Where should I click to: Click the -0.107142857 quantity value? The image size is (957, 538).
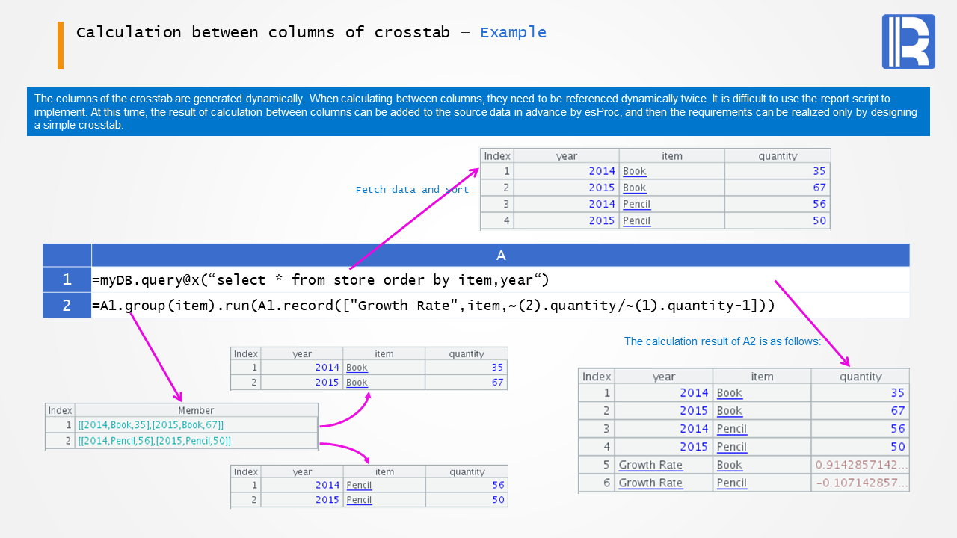[x=861, y=483]
